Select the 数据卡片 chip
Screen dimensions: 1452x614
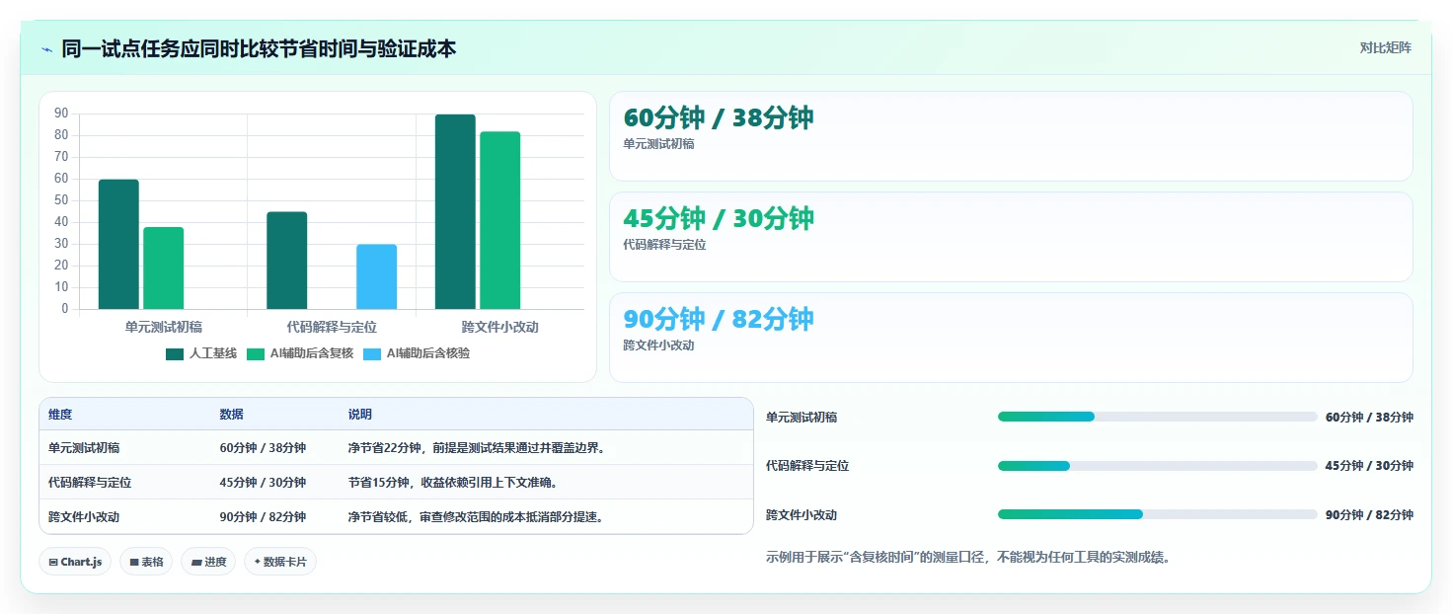280,562
